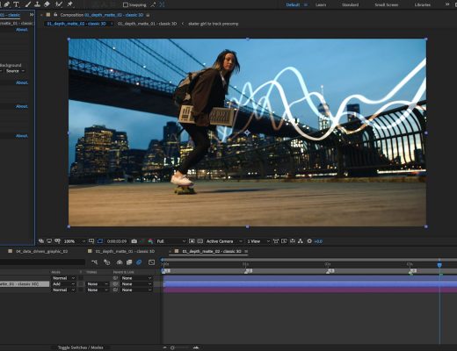Click the Draft 3D icon in timeline
The height and width of the screenshot is (351, 457).
pyautogui.click(x=107, y=262)
